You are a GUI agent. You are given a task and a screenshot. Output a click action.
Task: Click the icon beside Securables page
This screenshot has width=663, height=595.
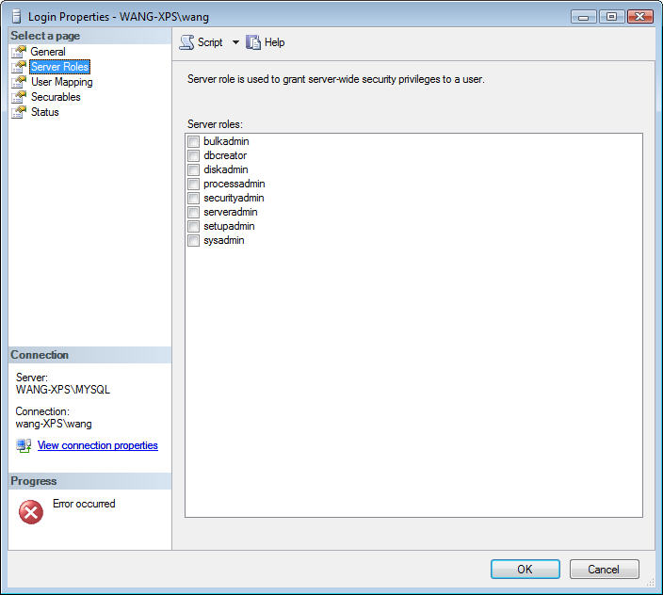point(19,97)
